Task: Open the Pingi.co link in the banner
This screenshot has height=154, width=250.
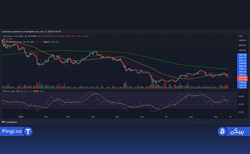Action: coord(12,131)
